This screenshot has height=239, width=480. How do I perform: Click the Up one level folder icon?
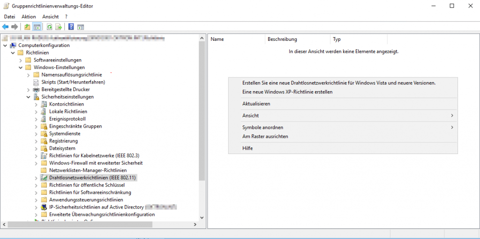[x=27, y=27]
